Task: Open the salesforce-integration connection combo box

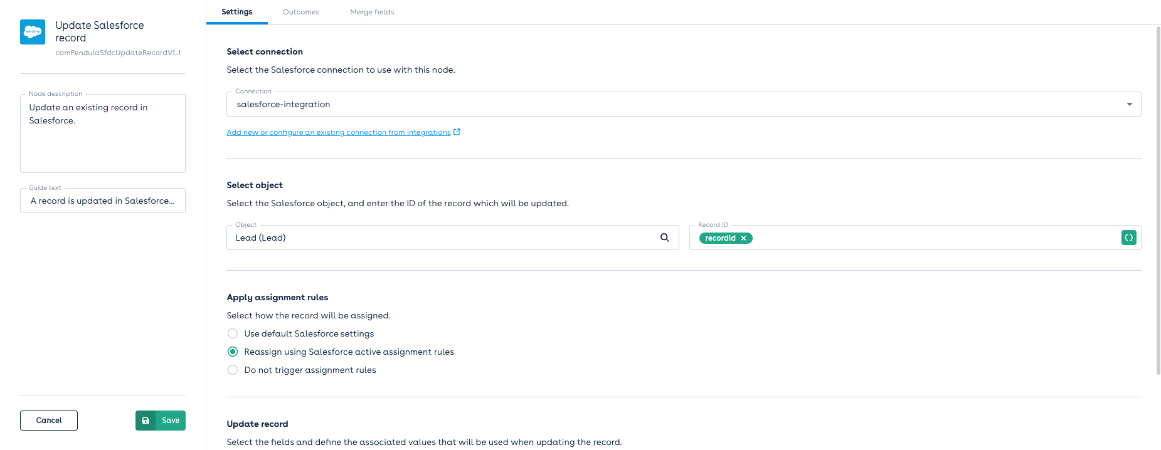Action: click(x=677, y=104)
